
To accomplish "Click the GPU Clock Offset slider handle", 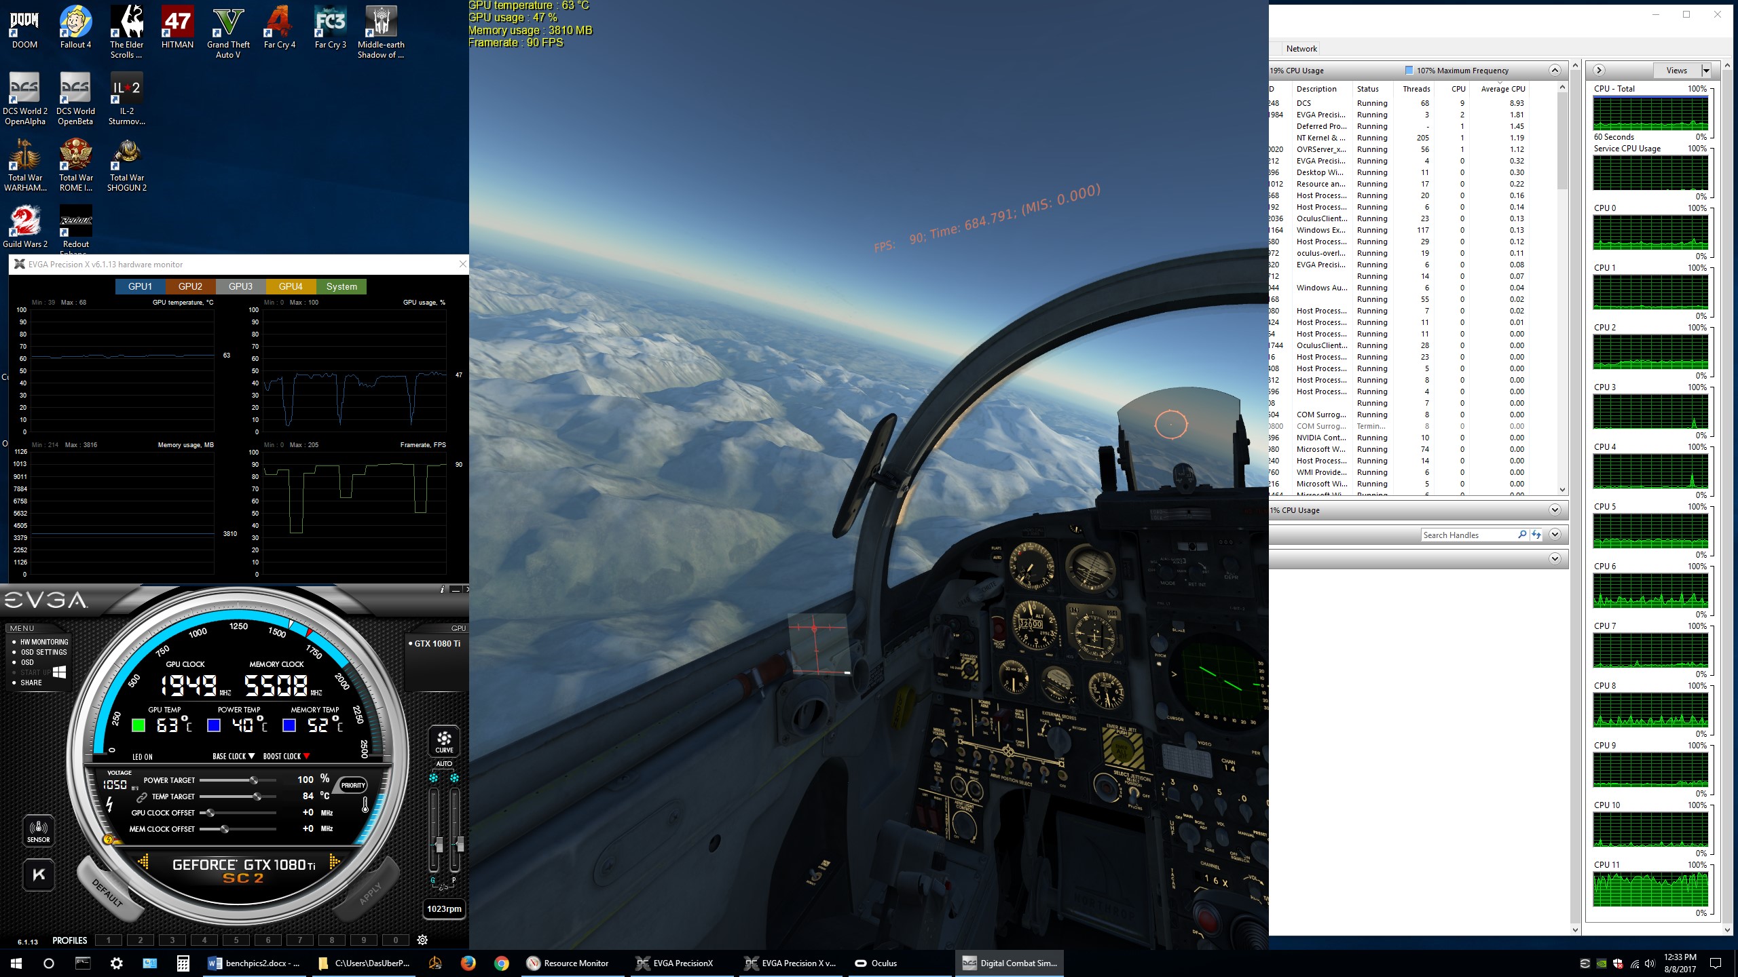I will click(x=210, y=813).
